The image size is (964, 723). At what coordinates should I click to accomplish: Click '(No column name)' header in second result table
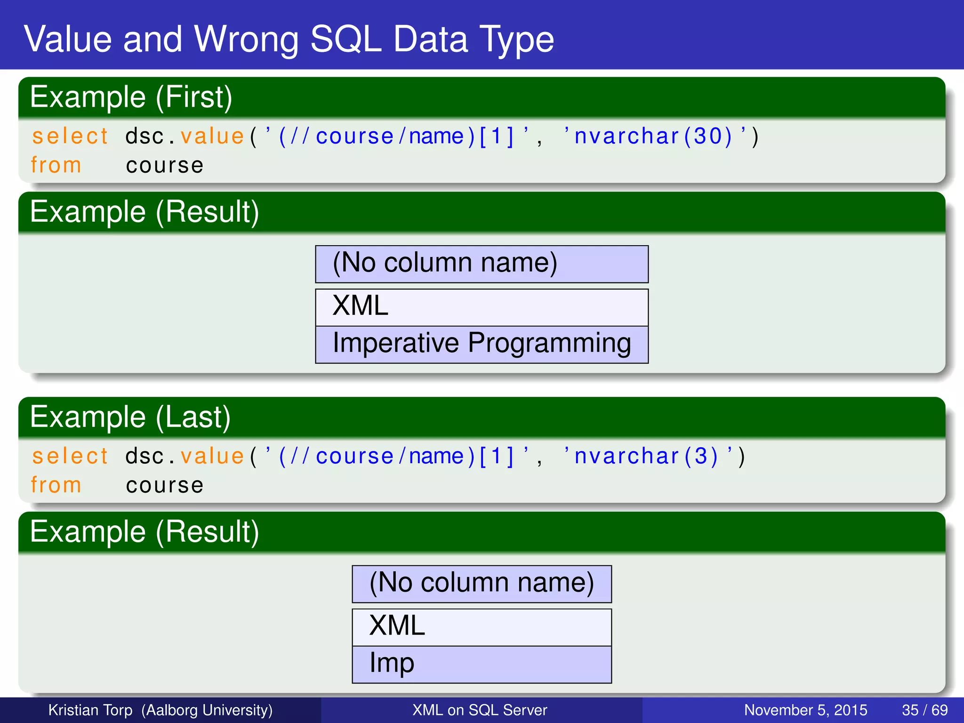tap(482, 584)
